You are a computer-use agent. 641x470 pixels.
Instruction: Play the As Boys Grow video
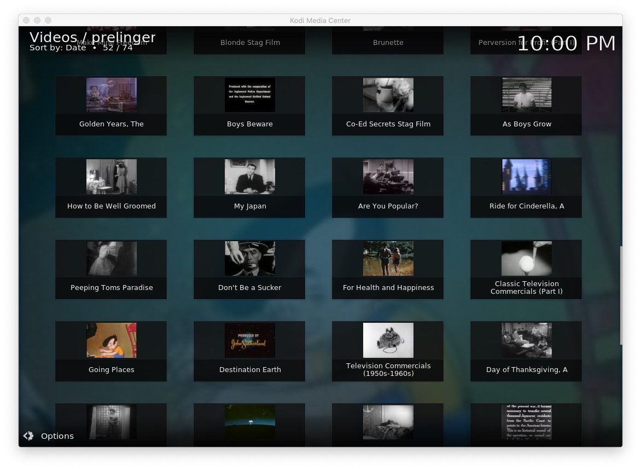pos(526,106)
